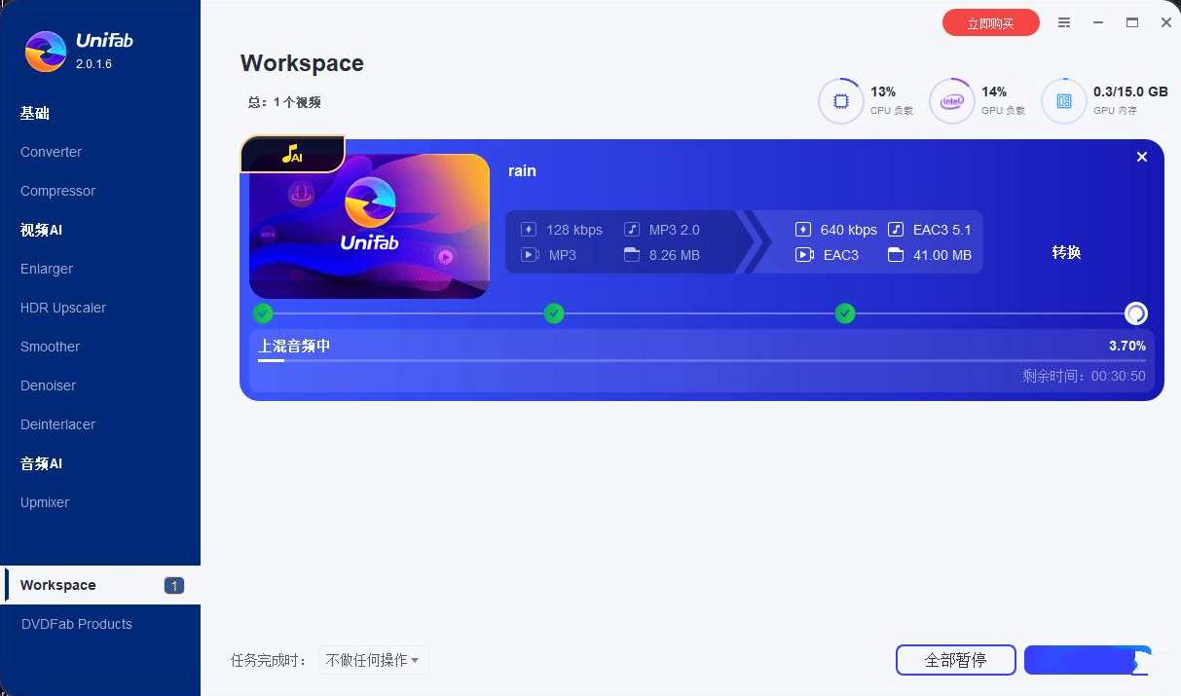Open the 不做任何操作 task-completion dropdown

(x=373, y=660)
